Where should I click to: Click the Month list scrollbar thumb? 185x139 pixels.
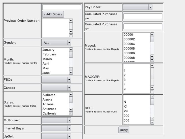tap(71, 54)
